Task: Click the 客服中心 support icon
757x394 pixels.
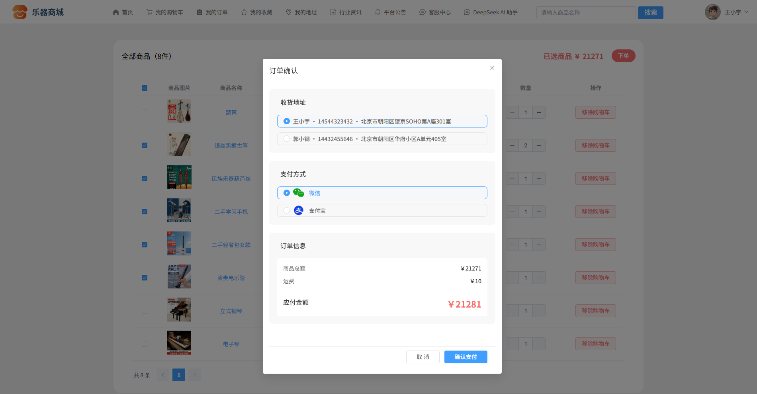Action: click(423, 12)
